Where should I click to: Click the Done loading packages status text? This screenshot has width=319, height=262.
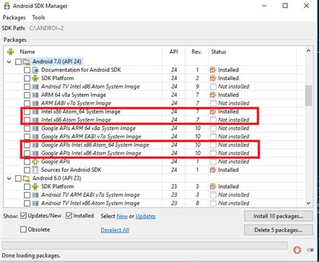(x=31, y=255)
